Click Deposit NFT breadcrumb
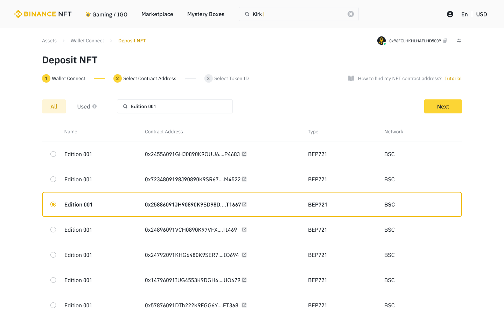 (132, 41)
